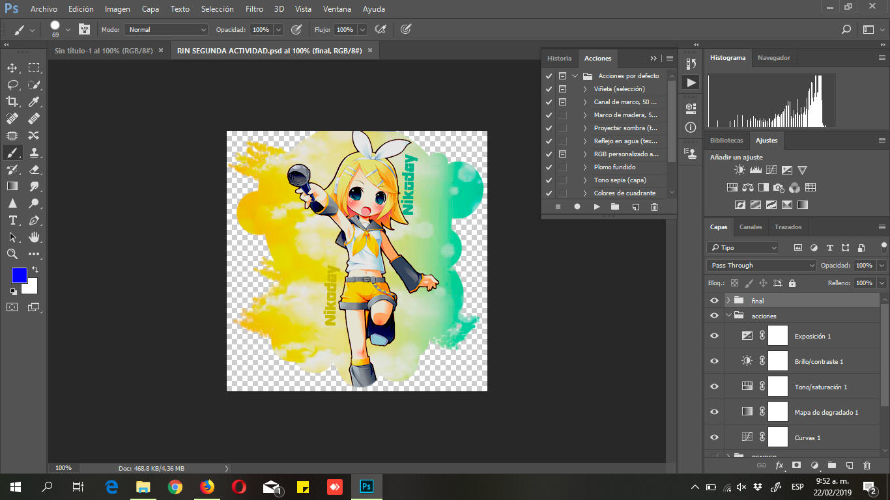Screen dimensions: 890x500
Task: Delete layer using the Capas trash icon
Action: [867, 465]
